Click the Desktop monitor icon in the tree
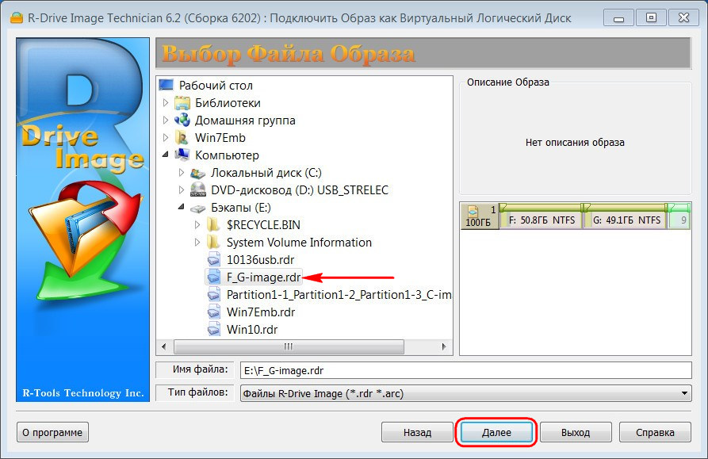The image size is (708, 459). [166, 85]
